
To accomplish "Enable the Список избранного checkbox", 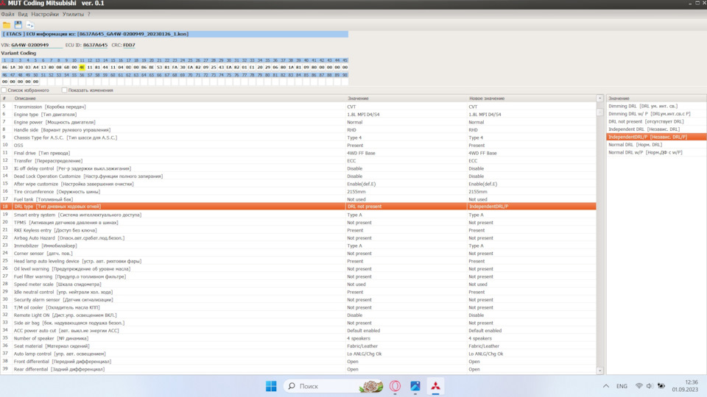I will [x=4, y=90].
